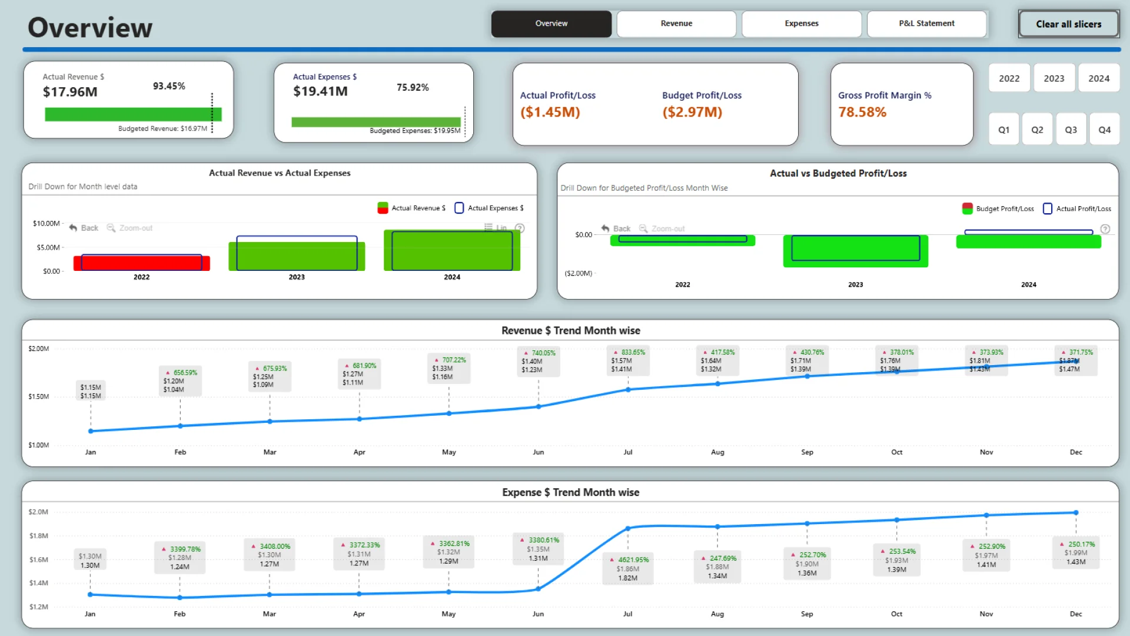Click help question icon in Revenue vs Expenses chart
Screen dimensions: 1130x636
click(x=520, y=228)
